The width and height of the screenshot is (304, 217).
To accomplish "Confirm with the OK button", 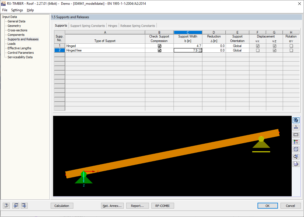I will click(268, 206).
